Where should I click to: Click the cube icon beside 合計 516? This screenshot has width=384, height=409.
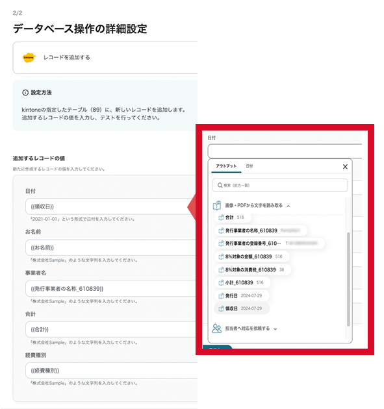(x=221, y=217)
